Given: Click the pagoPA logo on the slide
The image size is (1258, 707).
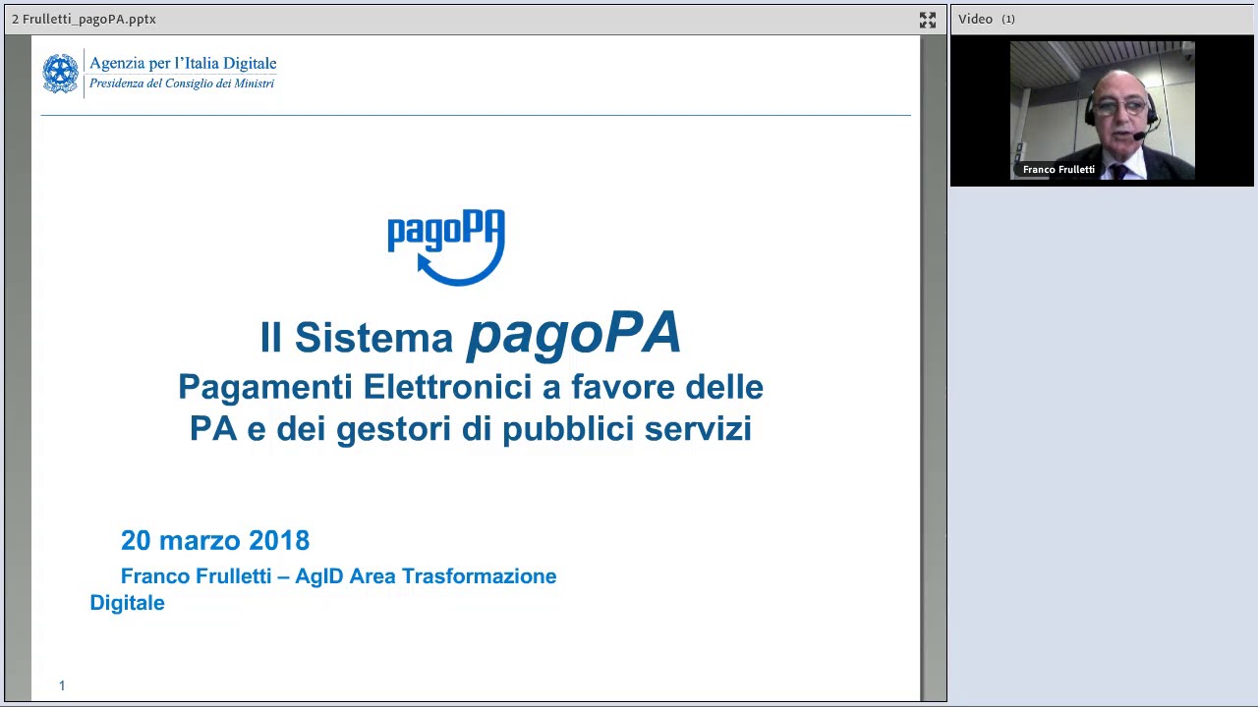Looking at the screenshot, I should [x=446, y=246].
